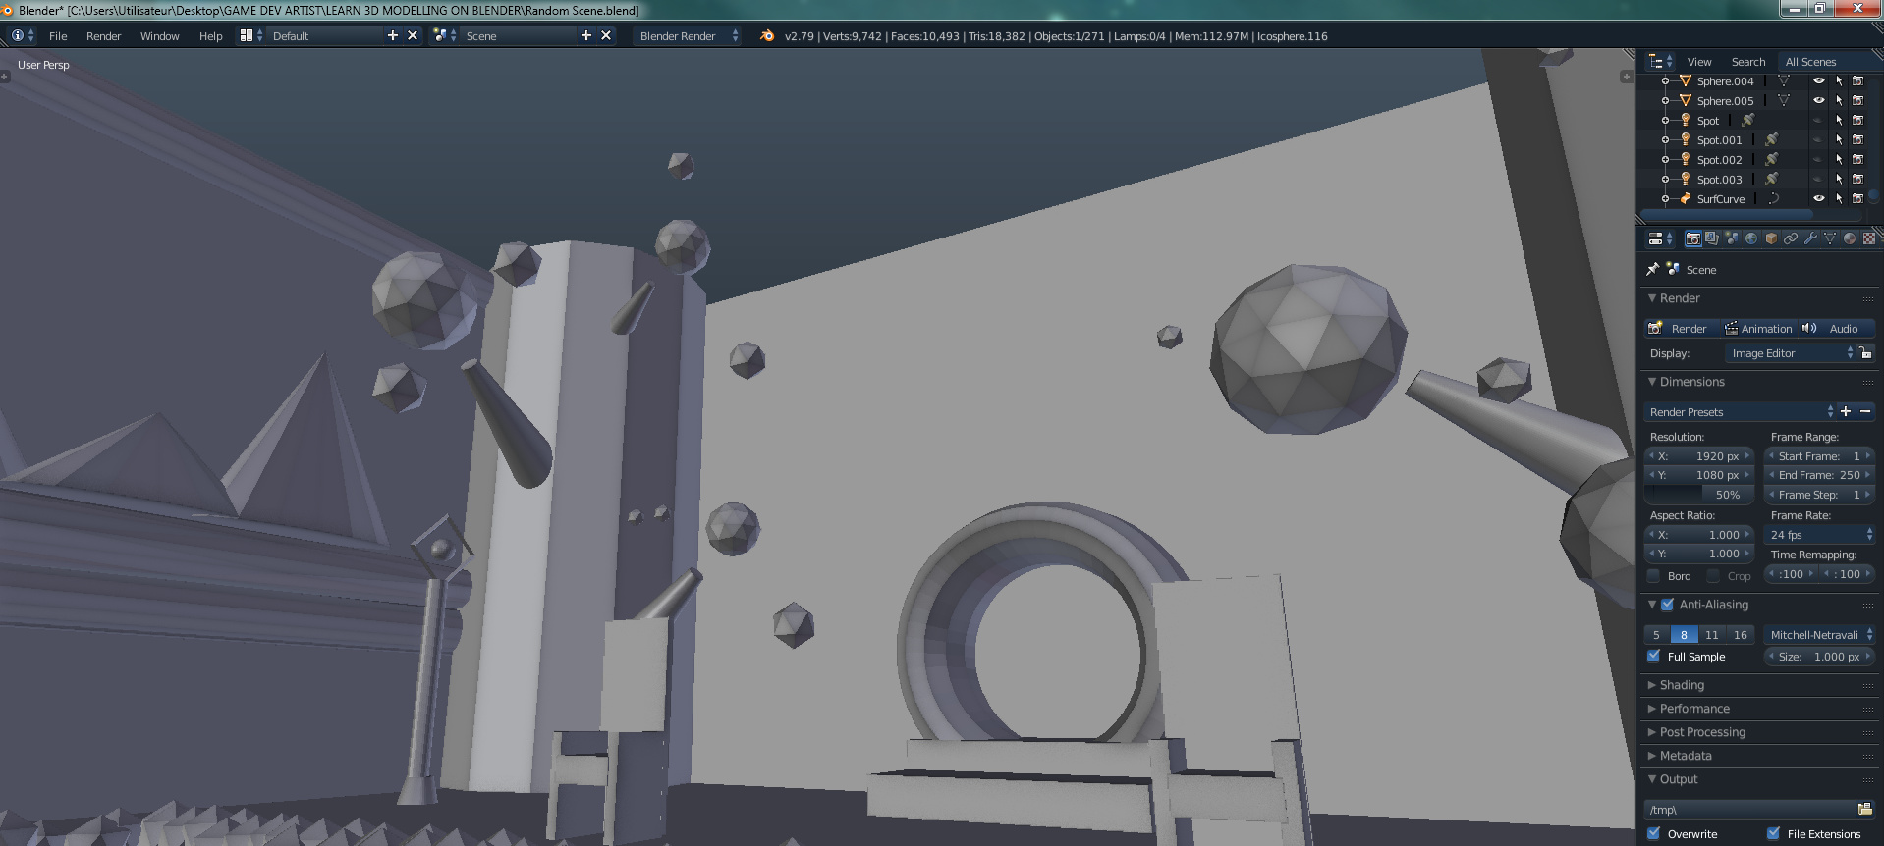Viewport: 1884px width, 846px height.
Task: Uncheck the Full Sample checkbox
Action: point(1654,656)
